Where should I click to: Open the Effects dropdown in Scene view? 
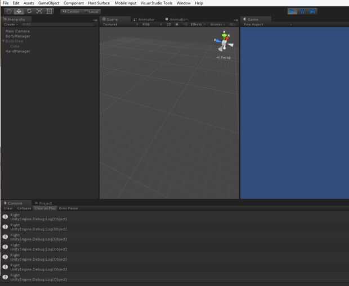click(198, 25)
